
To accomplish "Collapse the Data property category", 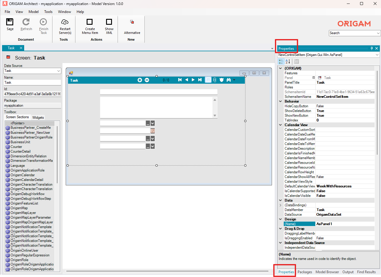I will click(x=281, y=200).
